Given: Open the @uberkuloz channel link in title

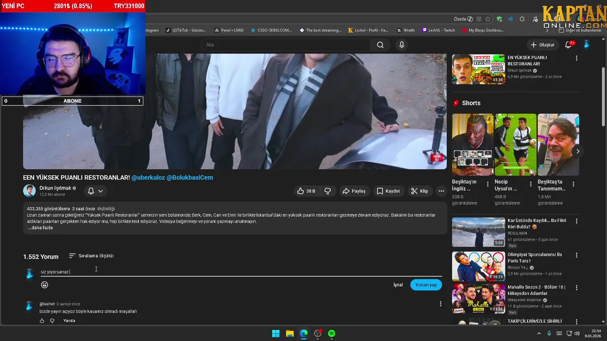Looking at the screenshot, I should (x=148, y=178).
